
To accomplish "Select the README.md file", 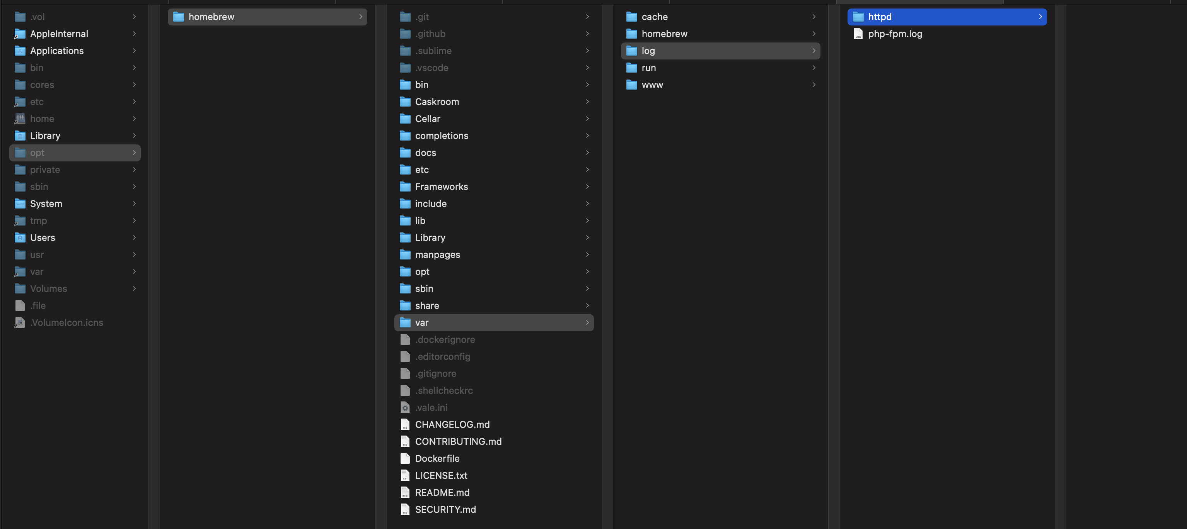I will click(442, 493).
